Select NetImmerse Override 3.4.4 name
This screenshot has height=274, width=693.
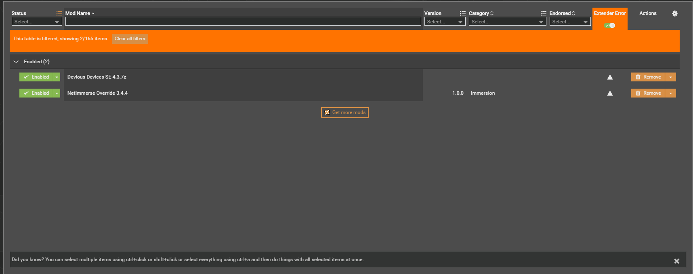pos(97,93)
